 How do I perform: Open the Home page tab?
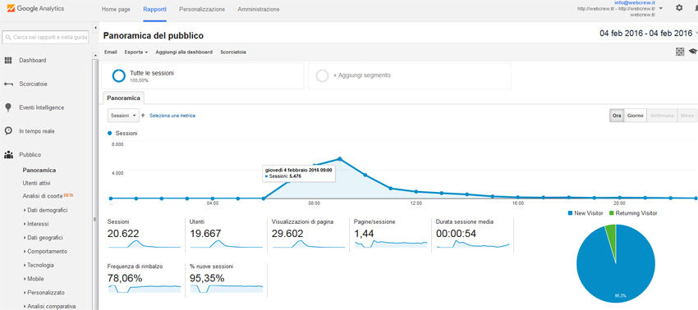click(x=116, y=9)
